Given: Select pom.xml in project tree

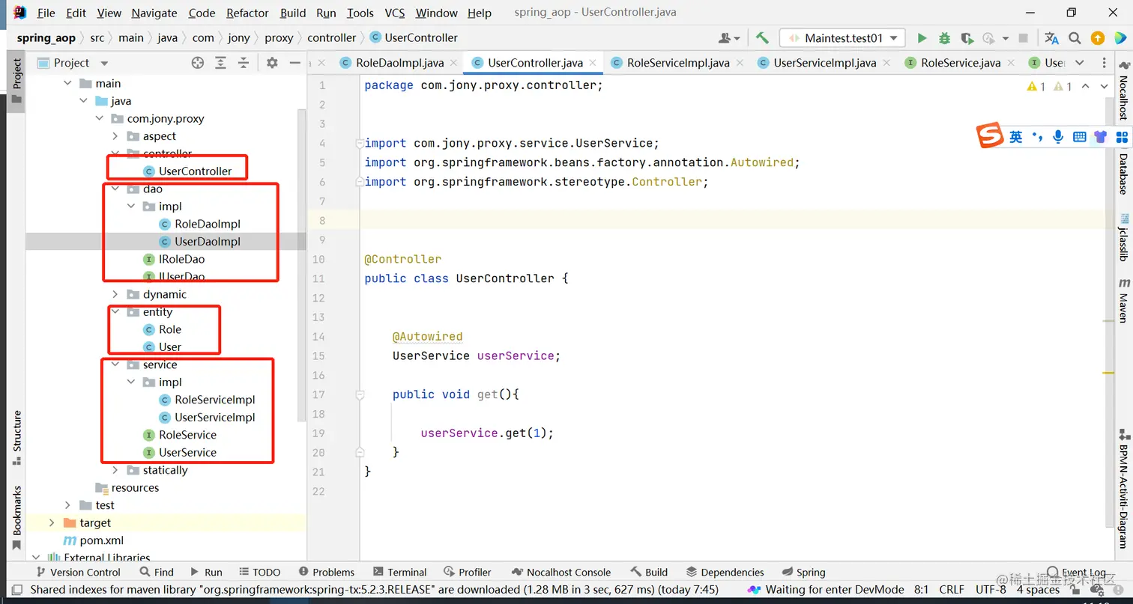Looking at the screenshot, I should click(102, 540).
